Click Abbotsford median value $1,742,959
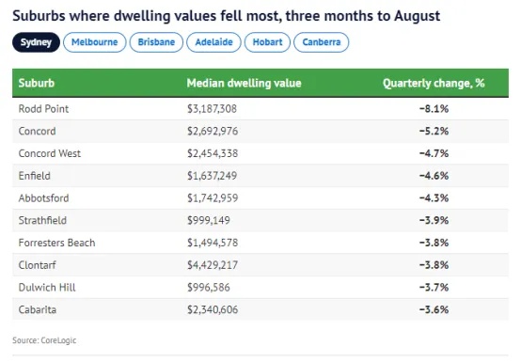Image resolution: width=521 pixels, height=362 pixels. tap(213, 198)
